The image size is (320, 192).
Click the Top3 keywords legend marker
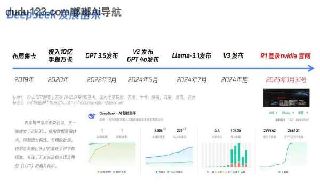(x=168, y=172)
